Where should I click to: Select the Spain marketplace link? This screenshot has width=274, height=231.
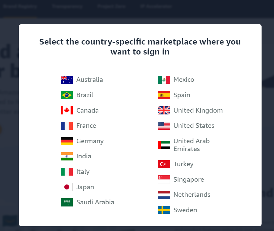click(182, 95)
